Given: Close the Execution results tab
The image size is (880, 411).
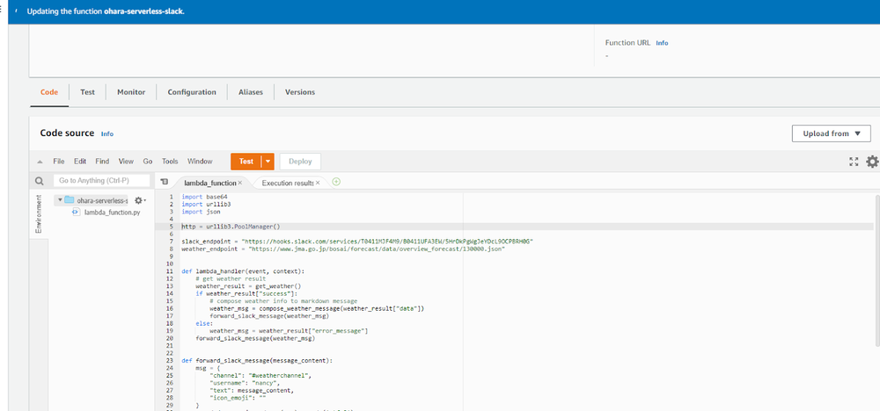Looking at the screenshot, I should 318,183.
